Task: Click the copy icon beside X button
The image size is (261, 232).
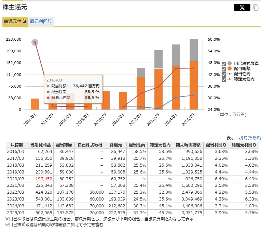Action: coord(256,8)
